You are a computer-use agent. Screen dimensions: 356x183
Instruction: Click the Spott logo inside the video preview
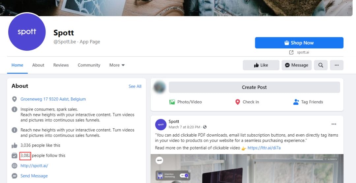click(160, 160)
